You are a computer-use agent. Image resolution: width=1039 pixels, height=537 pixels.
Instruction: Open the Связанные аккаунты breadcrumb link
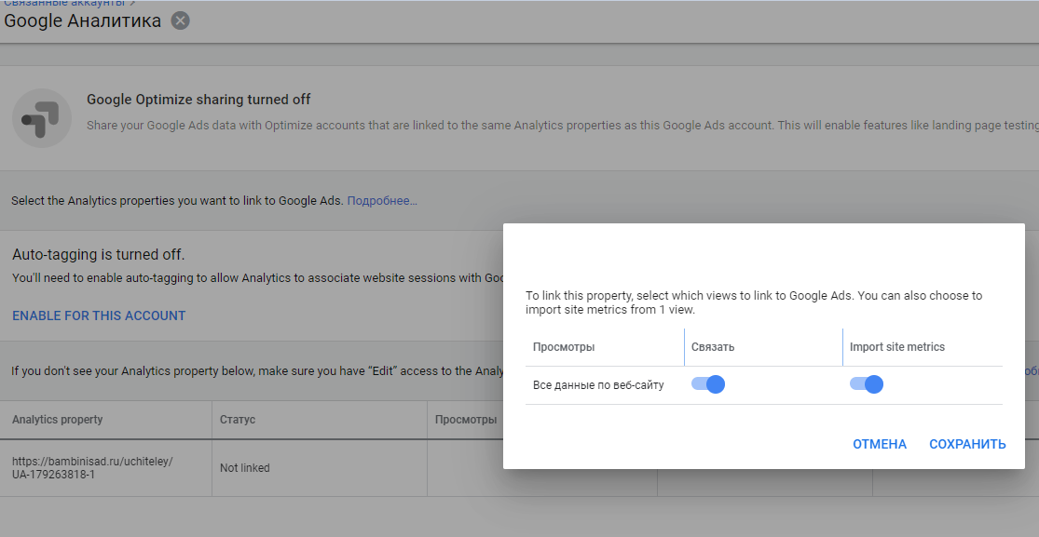click(x=64, y=4)
